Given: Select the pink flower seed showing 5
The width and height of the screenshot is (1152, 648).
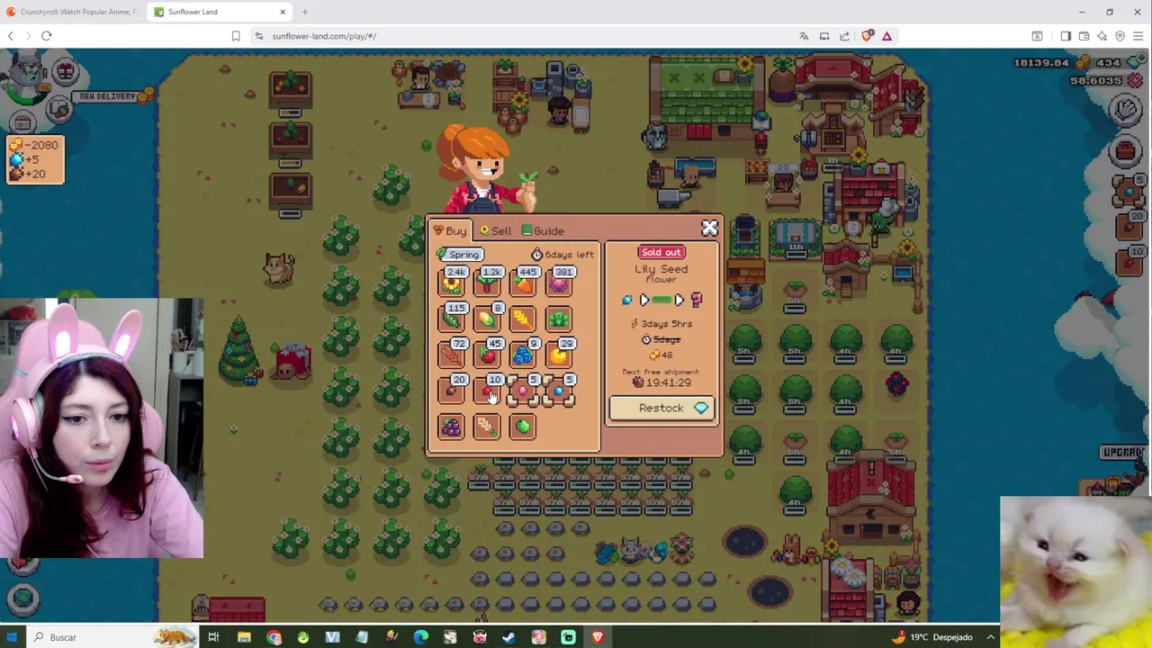Looking at the screenshot, I should (x=524, y=390).
